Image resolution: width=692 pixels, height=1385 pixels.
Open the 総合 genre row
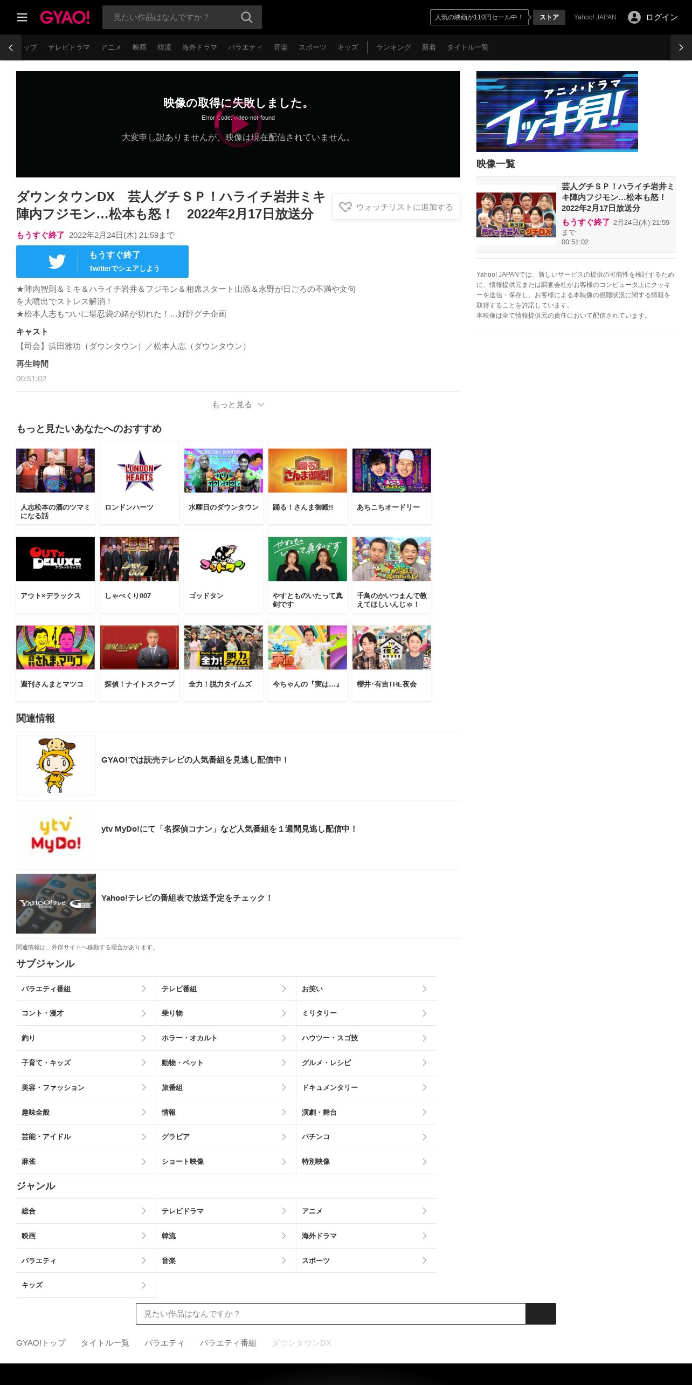pyautogui.click(x=86, y=1211)
